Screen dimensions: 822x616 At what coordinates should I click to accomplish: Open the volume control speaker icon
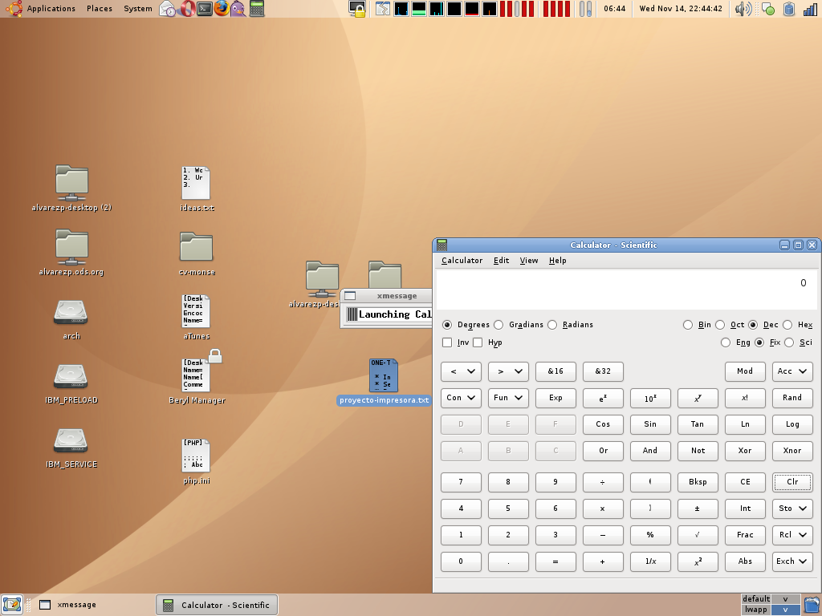pyautogui.click(x=743, y=9)
